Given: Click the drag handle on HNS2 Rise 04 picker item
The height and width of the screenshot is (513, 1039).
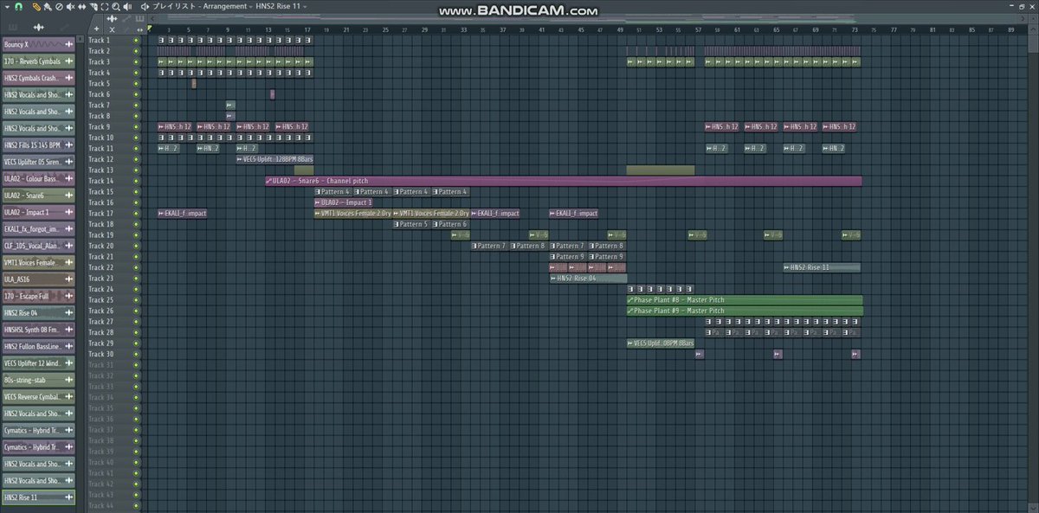Looking at the screenshot, I should [68, 313].
